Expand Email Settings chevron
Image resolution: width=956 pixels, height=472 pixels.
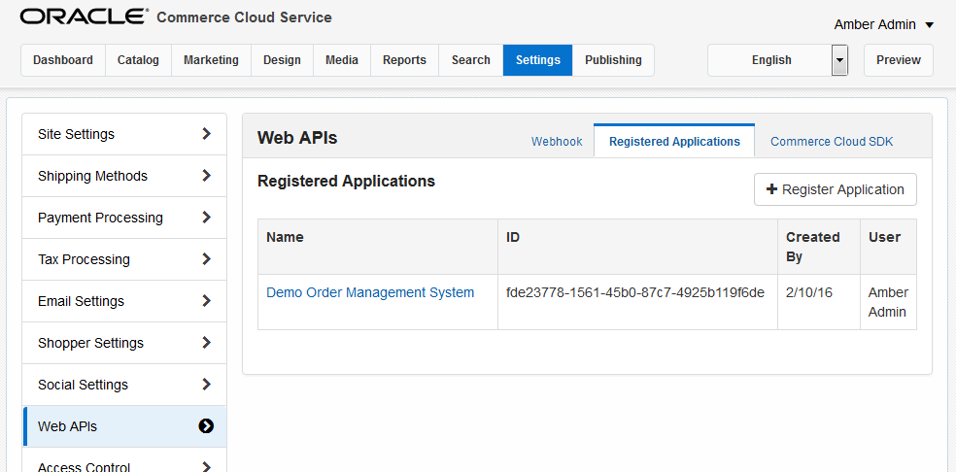point(206,301)
